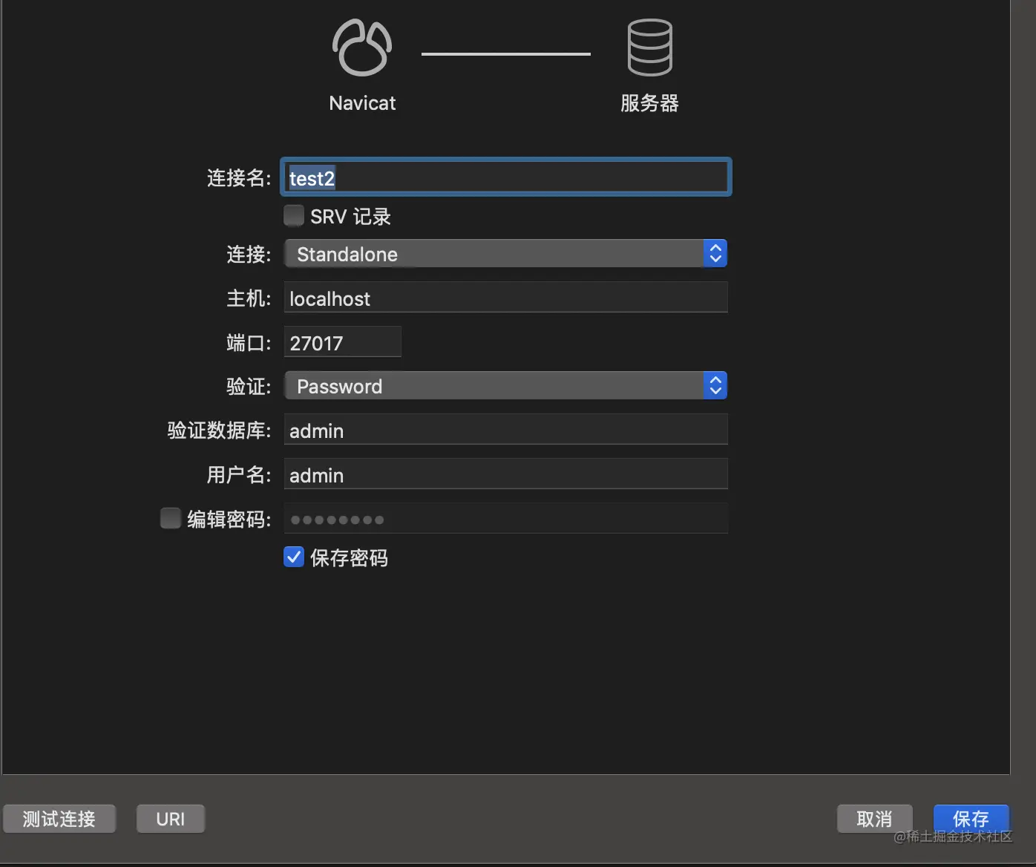This screenshot has width=1036, height=867.
Task: Uncheck the 保存密码 checkbox
Action: click(294, 557)
